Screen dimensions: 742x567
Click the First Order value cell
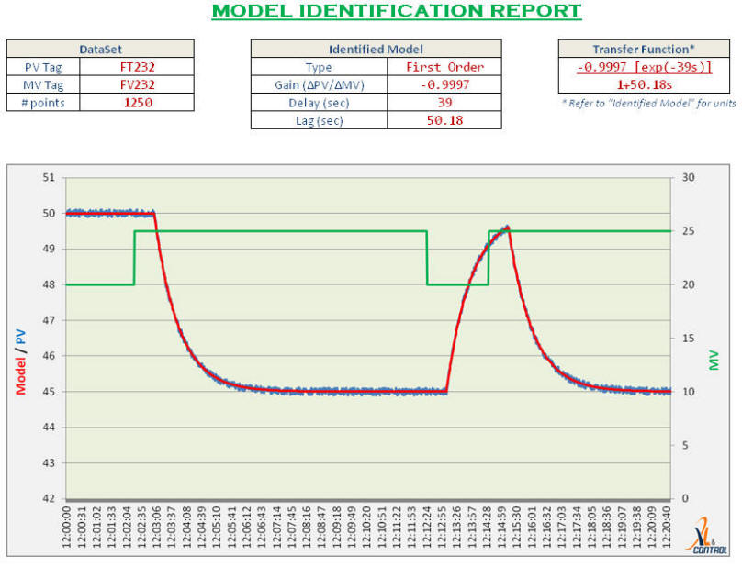pyautogui.click(x=444, y=67)
